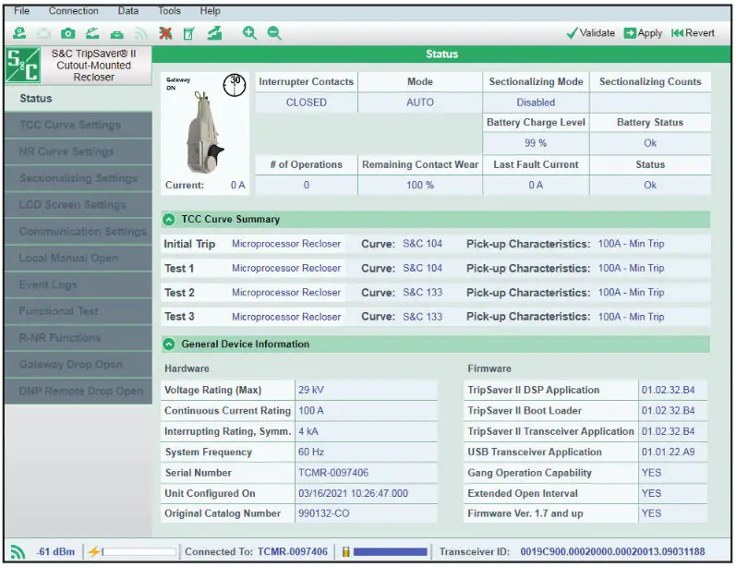Collapse the General Device Information section
The image size is (736, 567).
pyautogui.click(x=170, y=344)
